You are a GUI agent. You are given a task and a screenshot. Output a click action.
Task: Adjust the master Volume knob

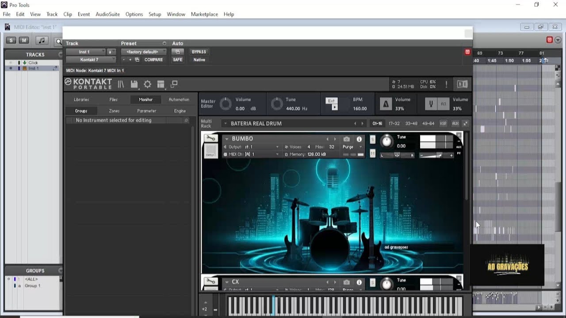(x=226, y=104)
